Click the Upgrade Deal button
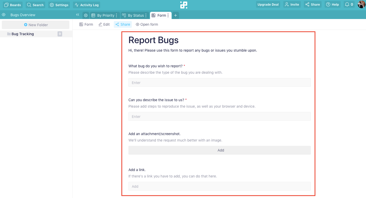The width and height of the screenshot is (366, 198). (x=268, y=5)
